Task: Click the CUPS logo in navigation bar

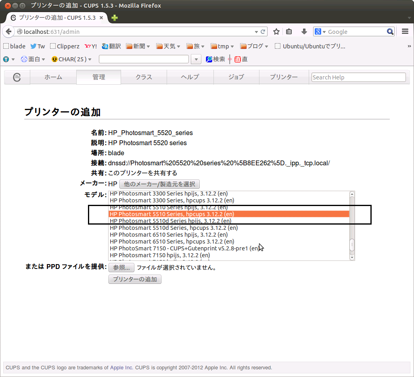Action: click(x=17, y=77)
